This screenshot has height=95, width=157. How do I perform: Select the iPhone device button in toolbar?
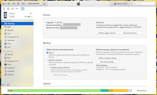[23, 9]
